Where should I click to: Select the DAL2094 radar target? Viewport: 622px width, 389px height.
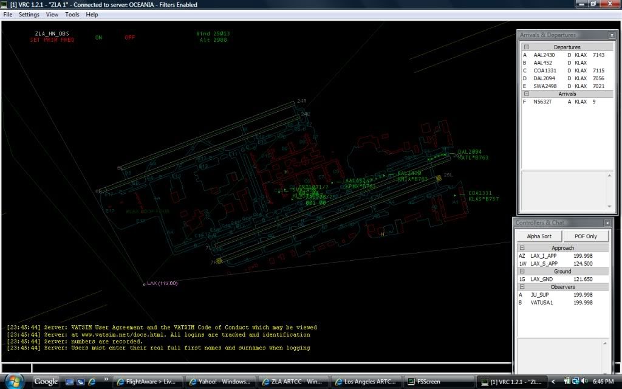click(x=454, y=156)
